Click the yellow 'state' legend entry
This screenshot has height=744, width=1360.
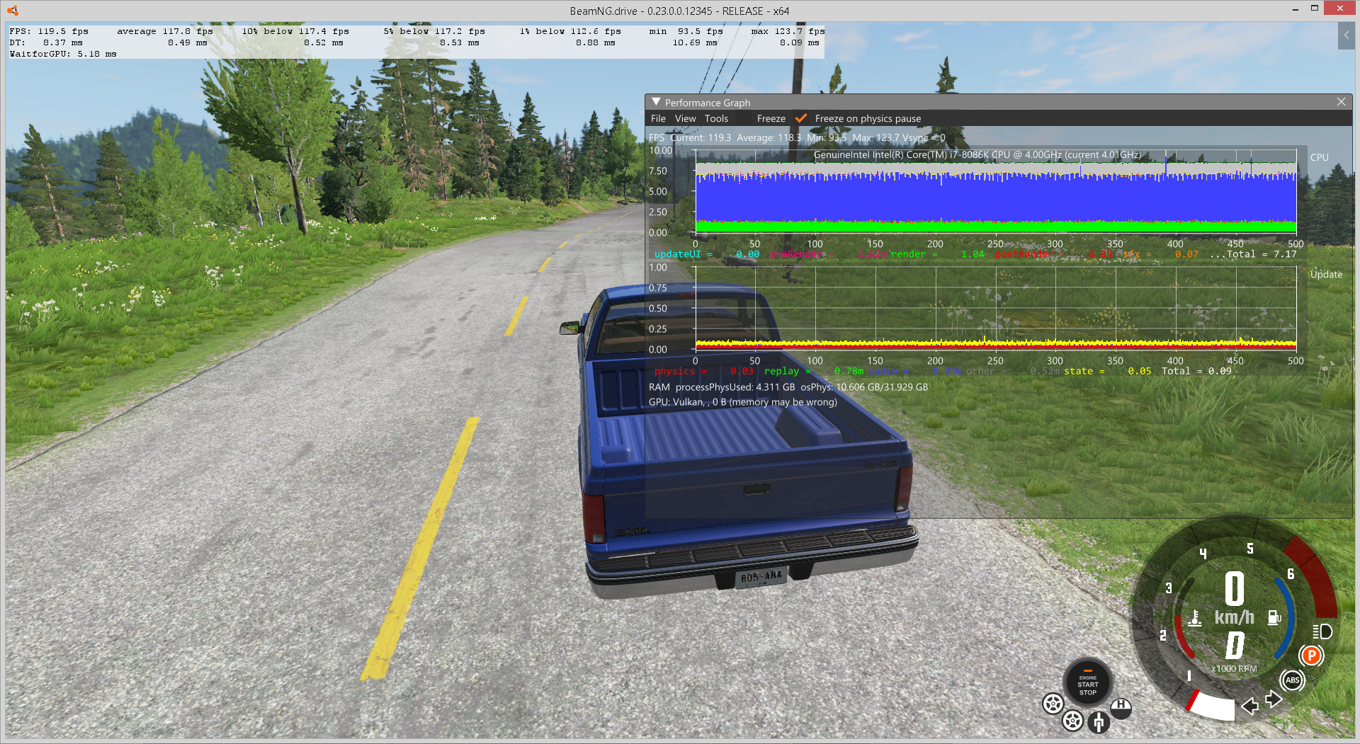click(1107, 371)
